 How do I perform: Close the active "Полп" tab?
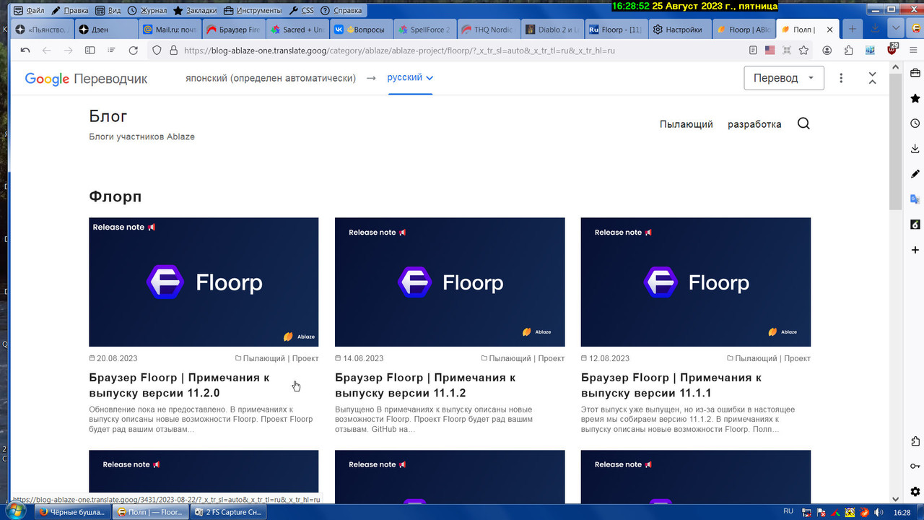click(x=830, y=30)
